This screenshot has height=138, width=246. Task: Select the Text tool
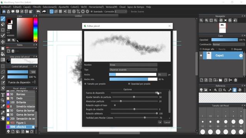coord(3,95)
